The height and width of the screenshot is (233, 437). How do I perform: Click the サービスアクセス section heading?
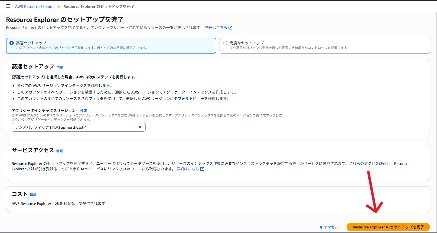(33, 150)
